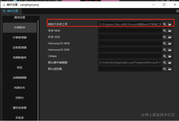Click magnifier icon in HarmonyOS SDK row
This screenshot has height=121, width=179.
coord(165,50)
